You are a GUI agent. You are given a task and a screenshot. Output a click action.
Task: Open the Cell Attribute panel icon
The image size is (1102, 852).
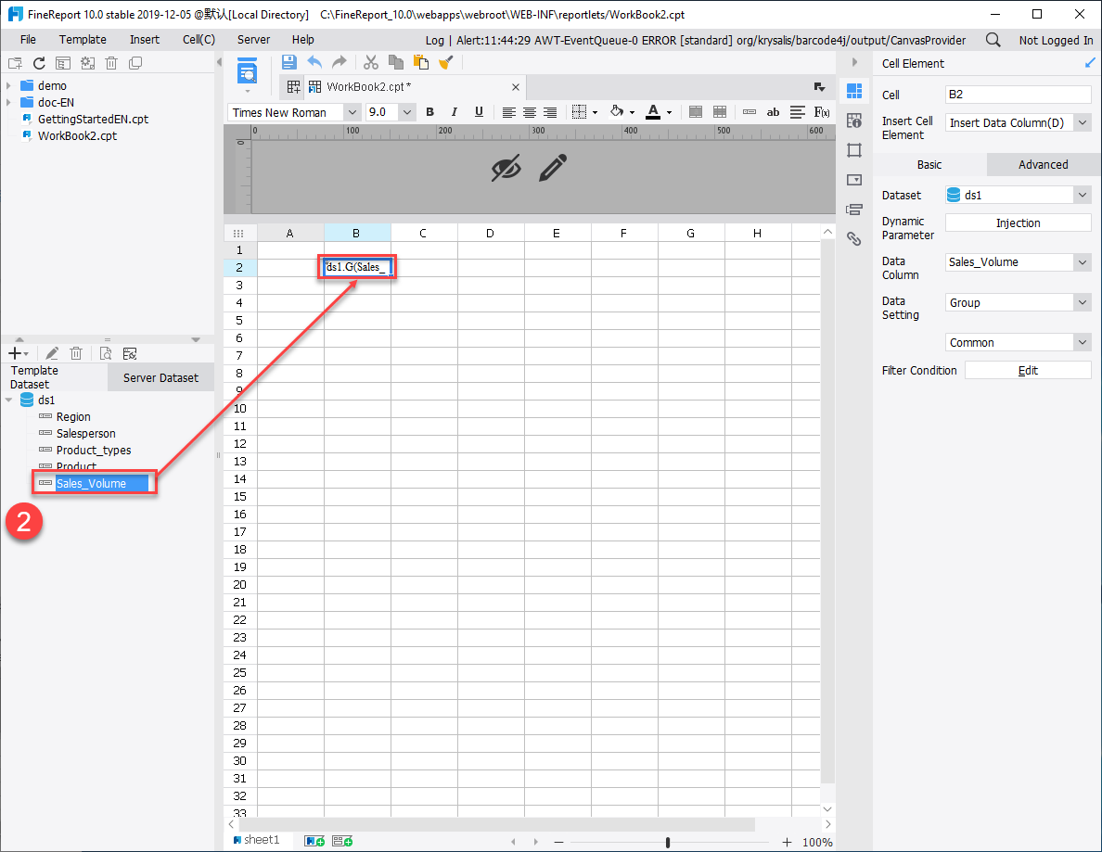click(854, 120)
